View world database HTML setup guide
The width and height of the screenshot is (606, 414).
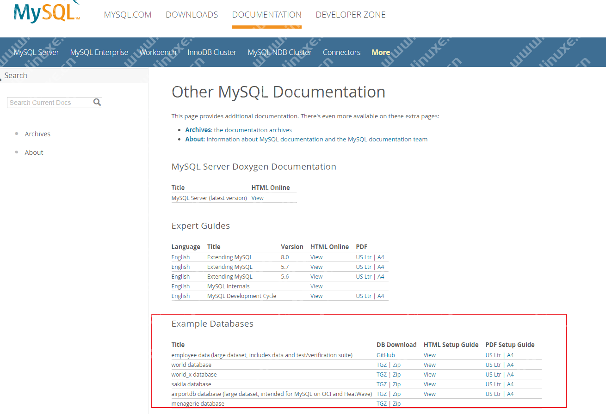pyautogui.click(x=430, y=365)
